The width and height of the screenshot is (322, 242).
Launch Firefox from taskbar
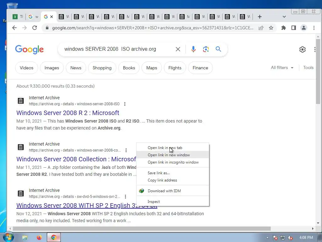pyautogui.click(x=39, y=238)
